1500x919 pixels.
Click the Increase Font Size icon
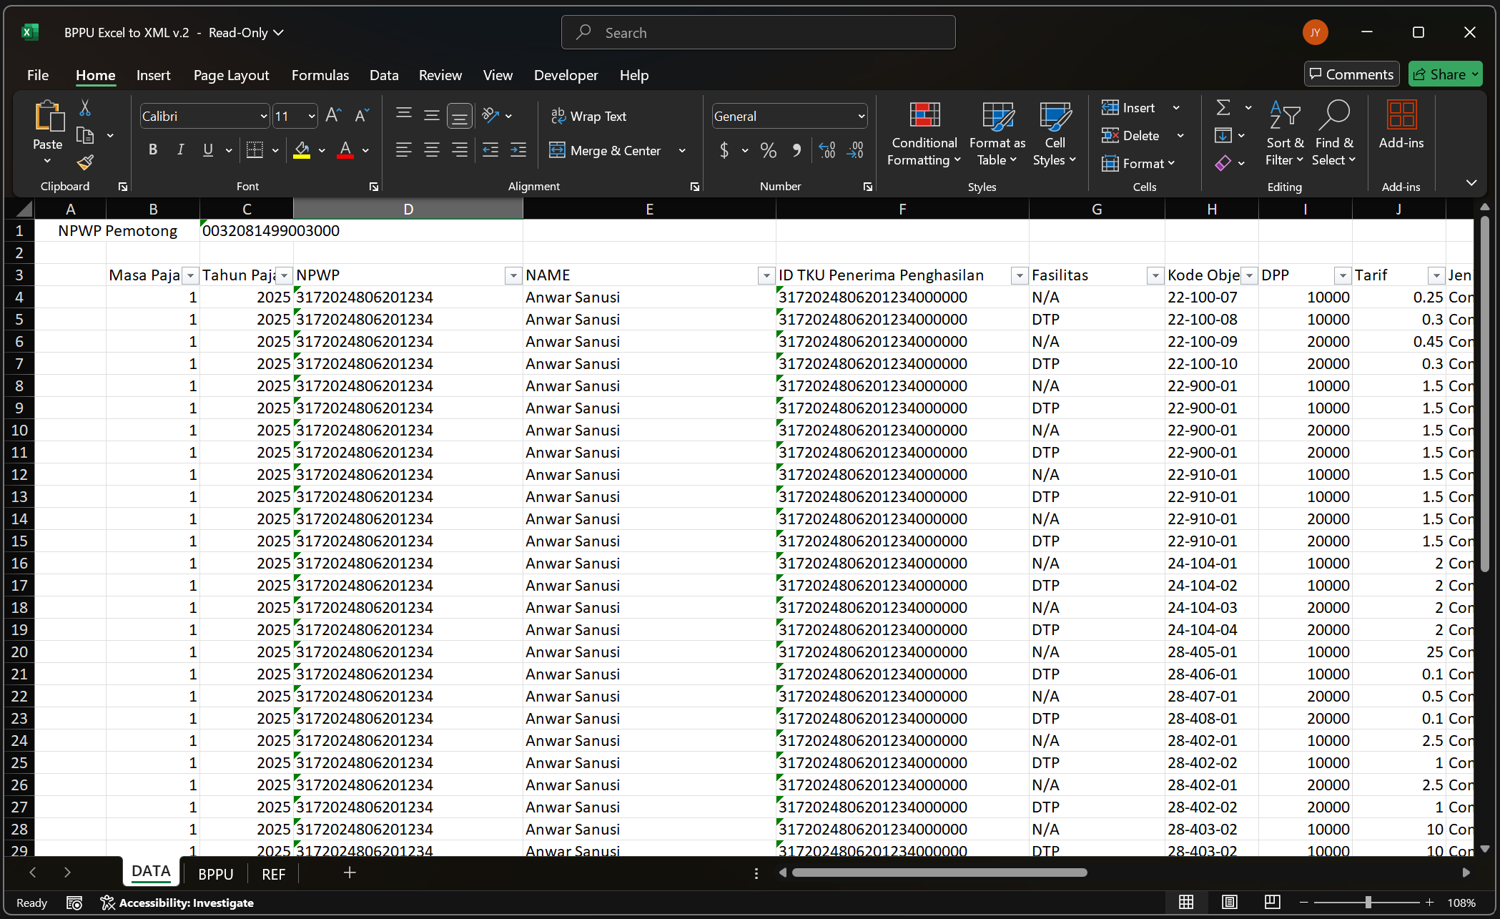333,116
